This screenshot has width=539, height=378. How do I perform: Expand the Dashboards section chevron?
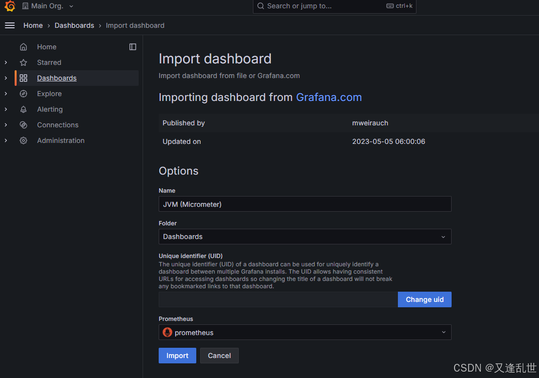(x=6, y=78)
